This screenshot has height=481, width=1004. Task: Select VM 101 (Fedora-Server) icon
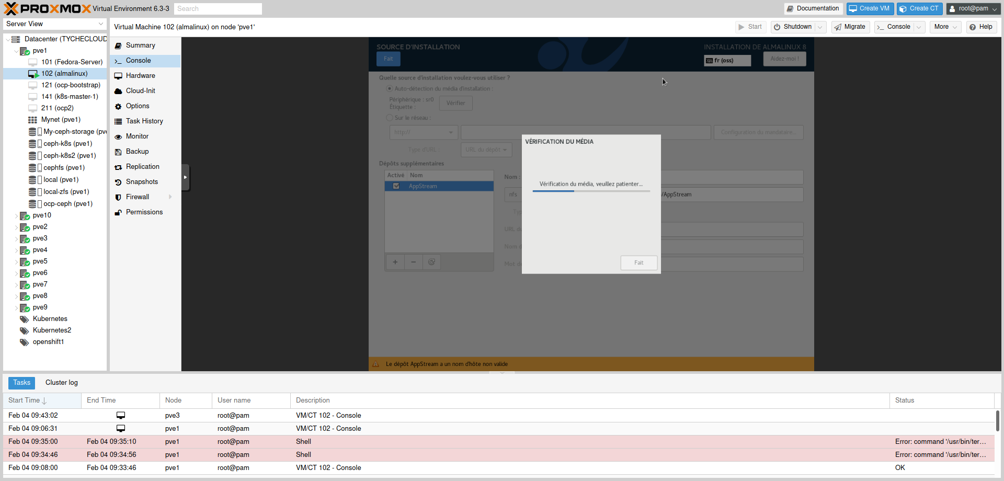point(32,62)
